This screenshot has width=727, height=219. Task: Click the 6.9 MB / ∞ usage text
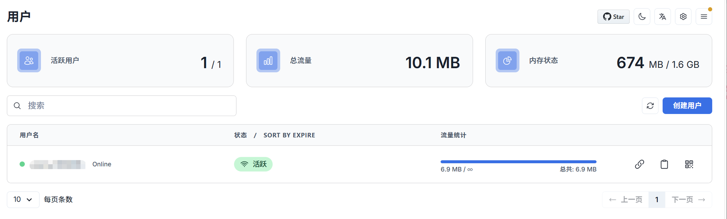pyautogui.click(x=457, y=169)
